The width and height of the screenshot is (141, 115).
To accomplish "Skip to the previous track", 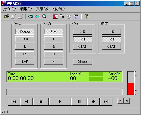I will (14, 101).
